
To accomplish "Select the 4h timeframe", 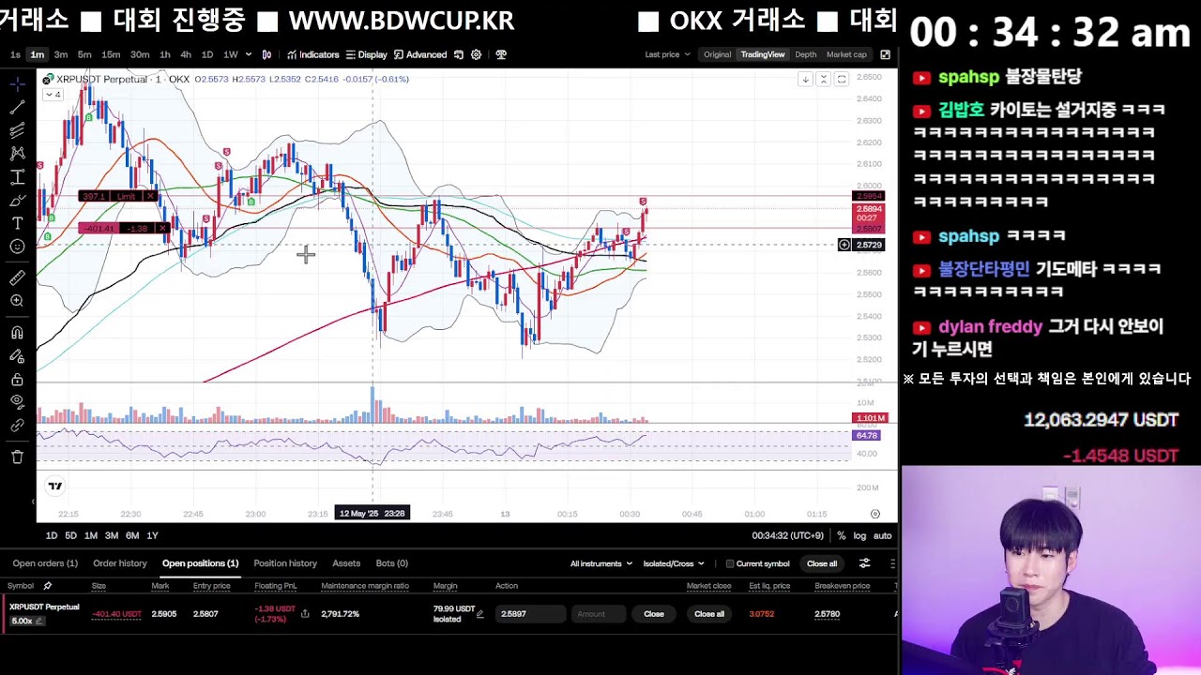I will pos(186,54).
